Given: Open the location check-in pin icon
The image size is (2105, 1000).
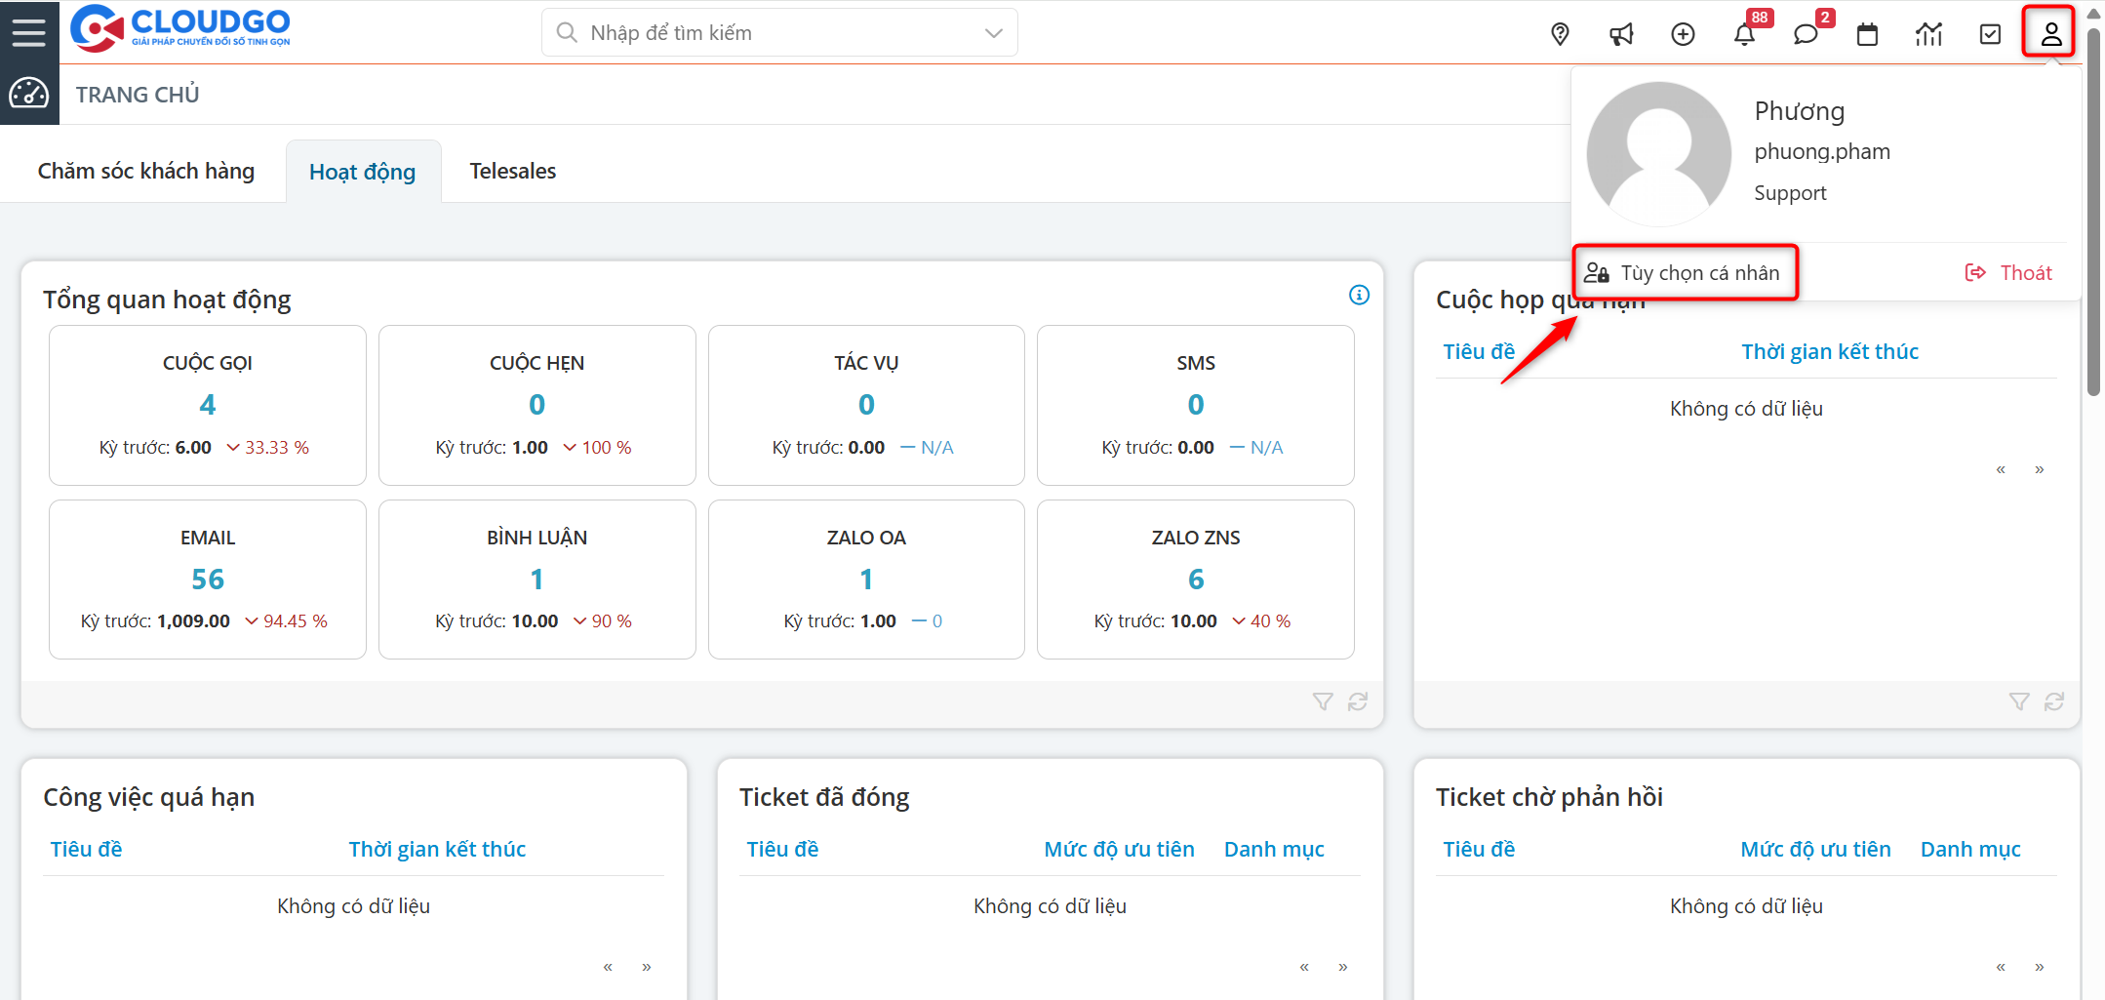Looking at the screenshot, I should [1560, 34].
